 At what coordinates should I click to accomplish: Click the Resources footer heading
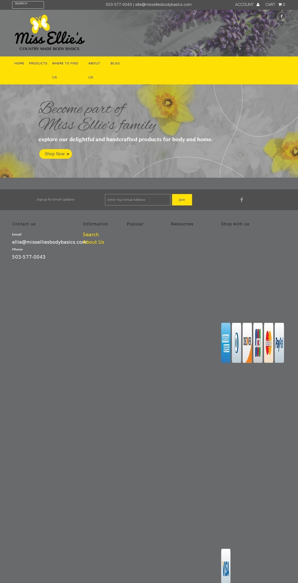tap(182, 224)
